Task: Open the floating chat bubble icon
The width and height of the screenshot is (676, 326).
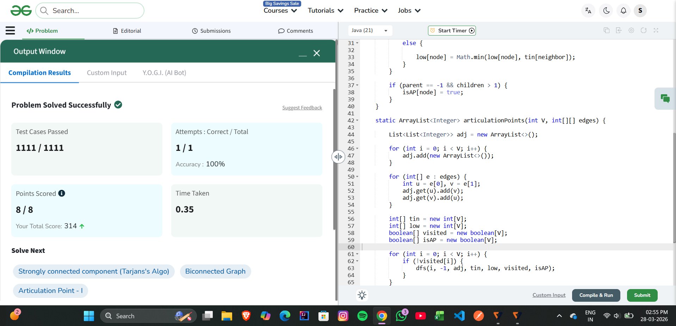Action: (665, 98)
